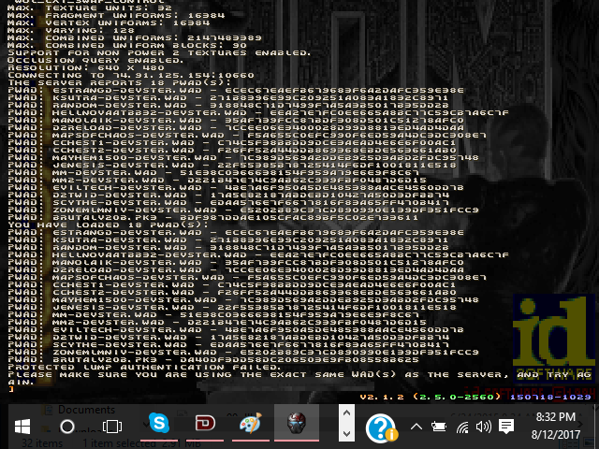
Task: Check the battery status icon
Action: coord(439,427)
